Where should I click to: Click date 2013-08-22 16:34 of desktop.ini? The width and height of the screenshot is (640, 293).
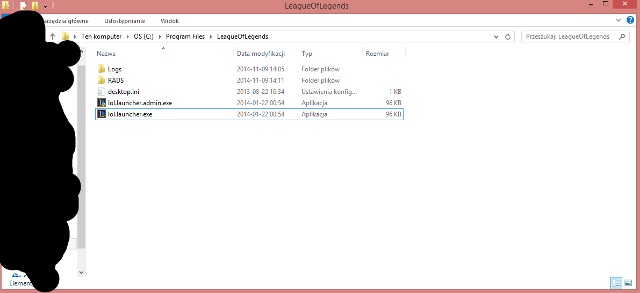point(261,92)
